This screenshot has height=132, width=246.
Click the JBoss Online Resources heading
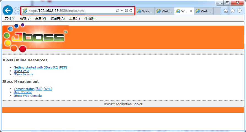point(25,60)
